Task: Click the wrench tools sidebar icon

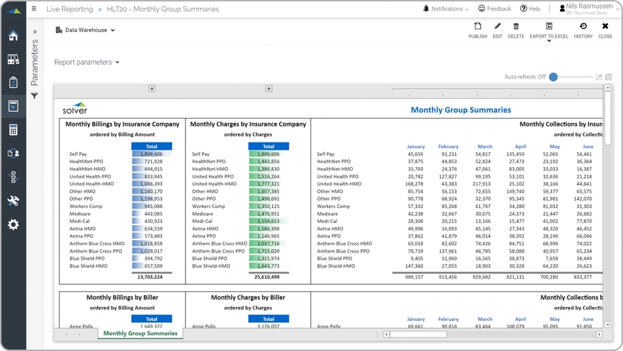Action: [x=13, y=201]
